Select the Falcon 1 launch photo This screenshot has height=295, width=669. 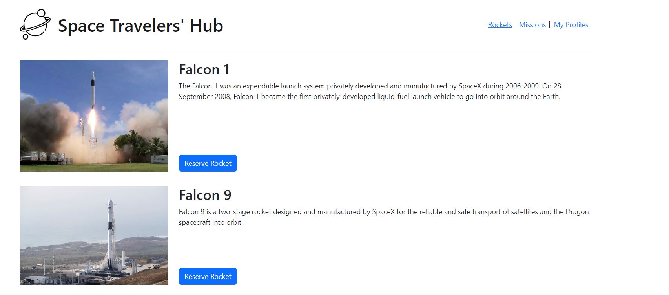click(94, 116)
